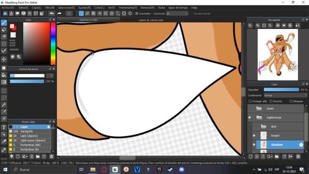Open the Capa menu

[x=37, y=8]
